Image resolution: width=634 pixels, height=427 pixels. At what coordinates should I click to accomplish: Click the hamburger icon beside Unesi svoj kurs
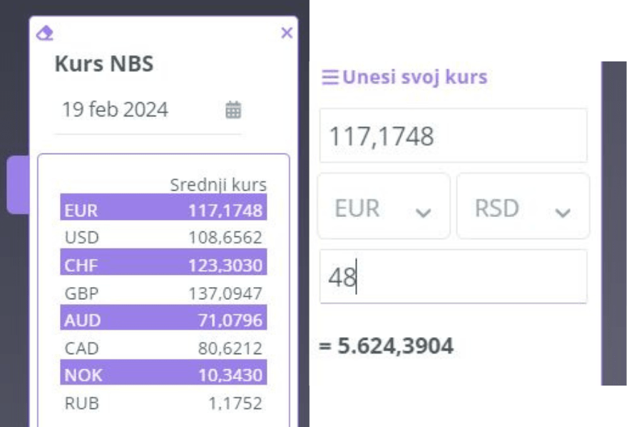[330, 77]
